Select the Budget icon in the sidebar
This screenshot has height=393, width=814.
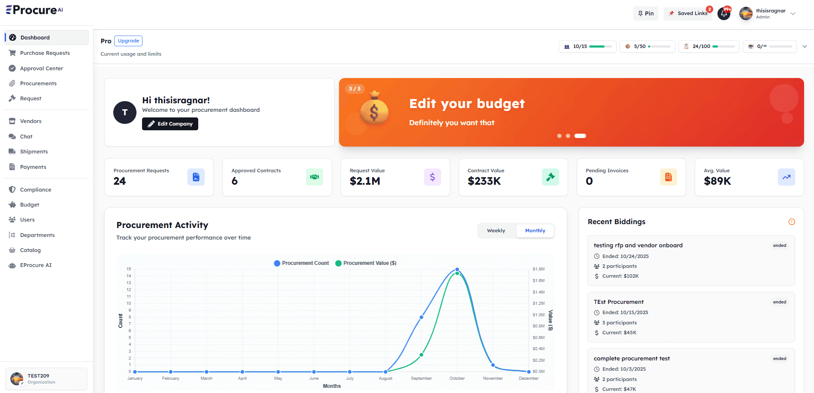(12, 204)
